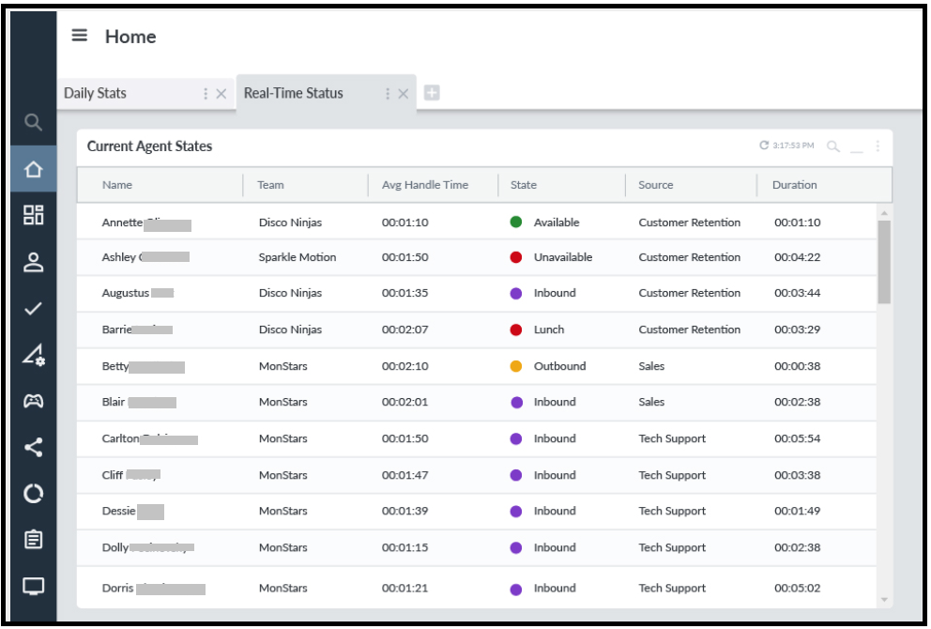Click the Home page title
The height and width of the screenshot is (629, 931).
click(x=130, y=37)
